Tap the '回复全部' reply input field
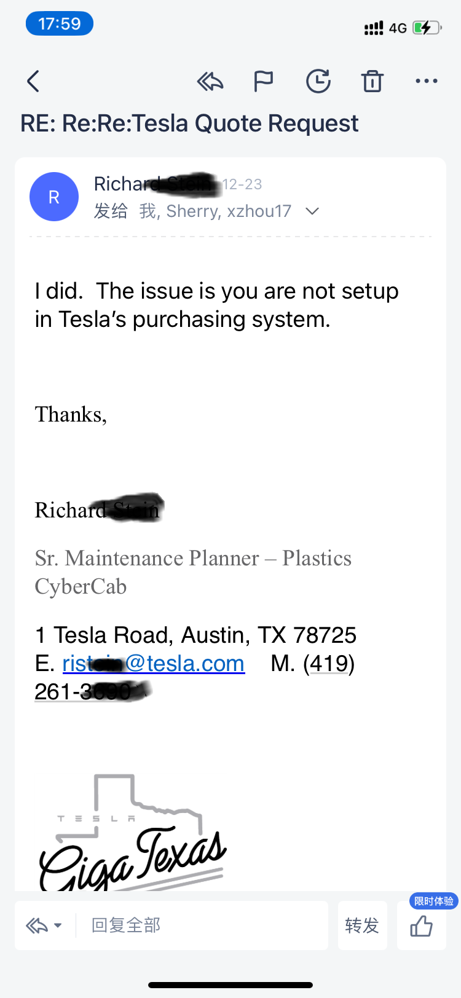This screenshot has height=998, width=461. (203, 925)
